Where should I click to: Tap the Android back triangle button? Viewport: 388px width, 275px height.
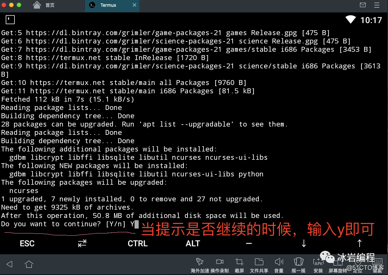click(x=9, y=264)
